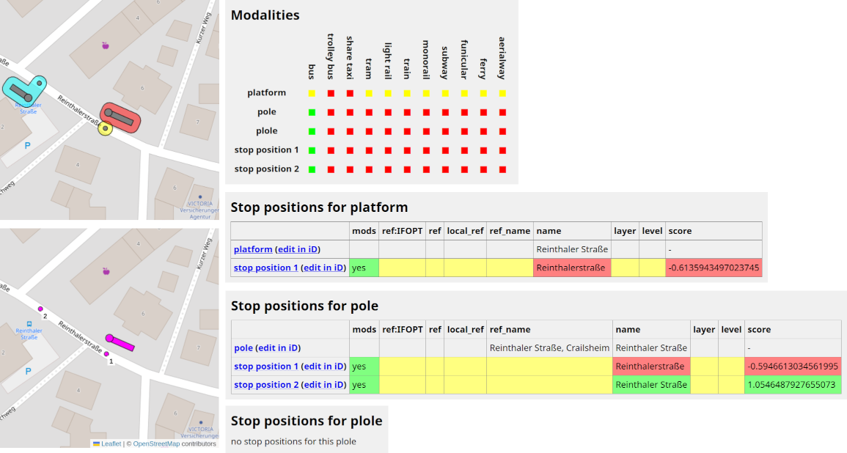Screen dimensions: 847x453
Task: Click the red stop position shape on the top map
Action: coord(121,117)
